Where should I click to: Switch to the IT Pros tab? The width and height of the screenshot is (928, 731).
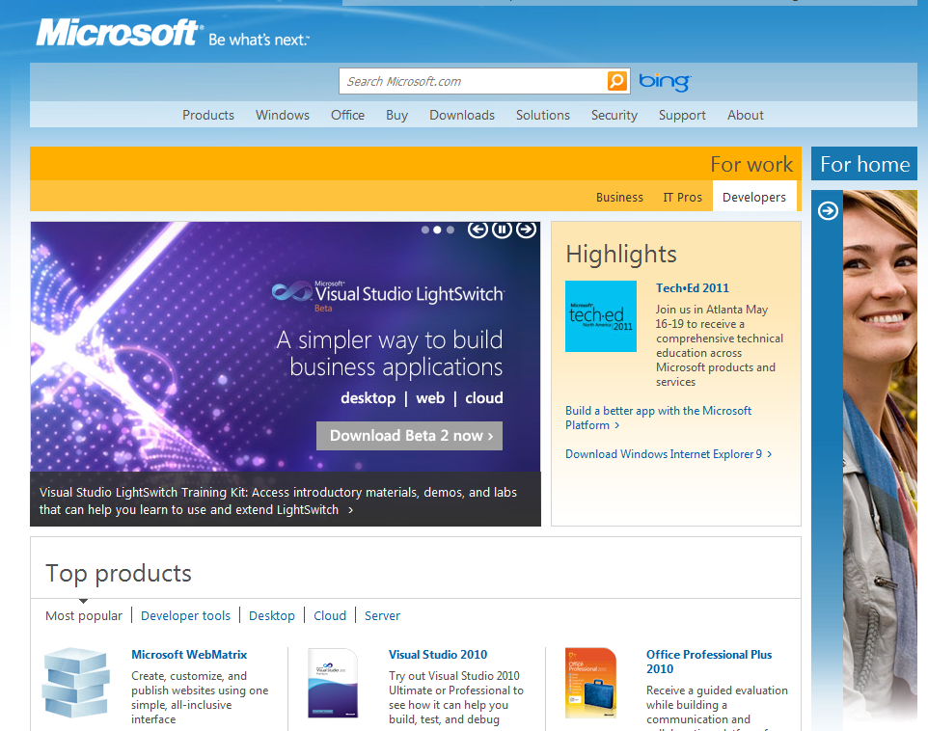[x=682, y=197]
